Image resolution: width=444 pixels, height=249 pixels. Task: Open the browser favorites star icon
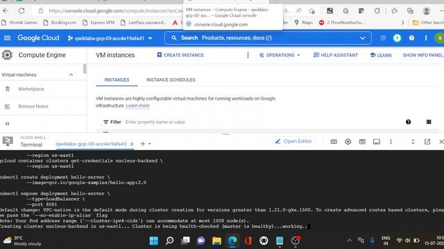click(x=394, y=11)
